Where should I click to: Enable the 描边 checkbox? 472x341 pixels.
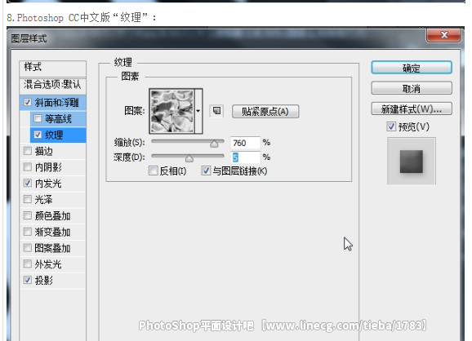(x=28, y=151)
